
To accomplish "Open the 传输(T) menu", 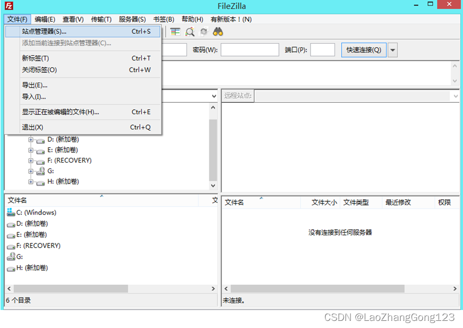I will 101,20.
